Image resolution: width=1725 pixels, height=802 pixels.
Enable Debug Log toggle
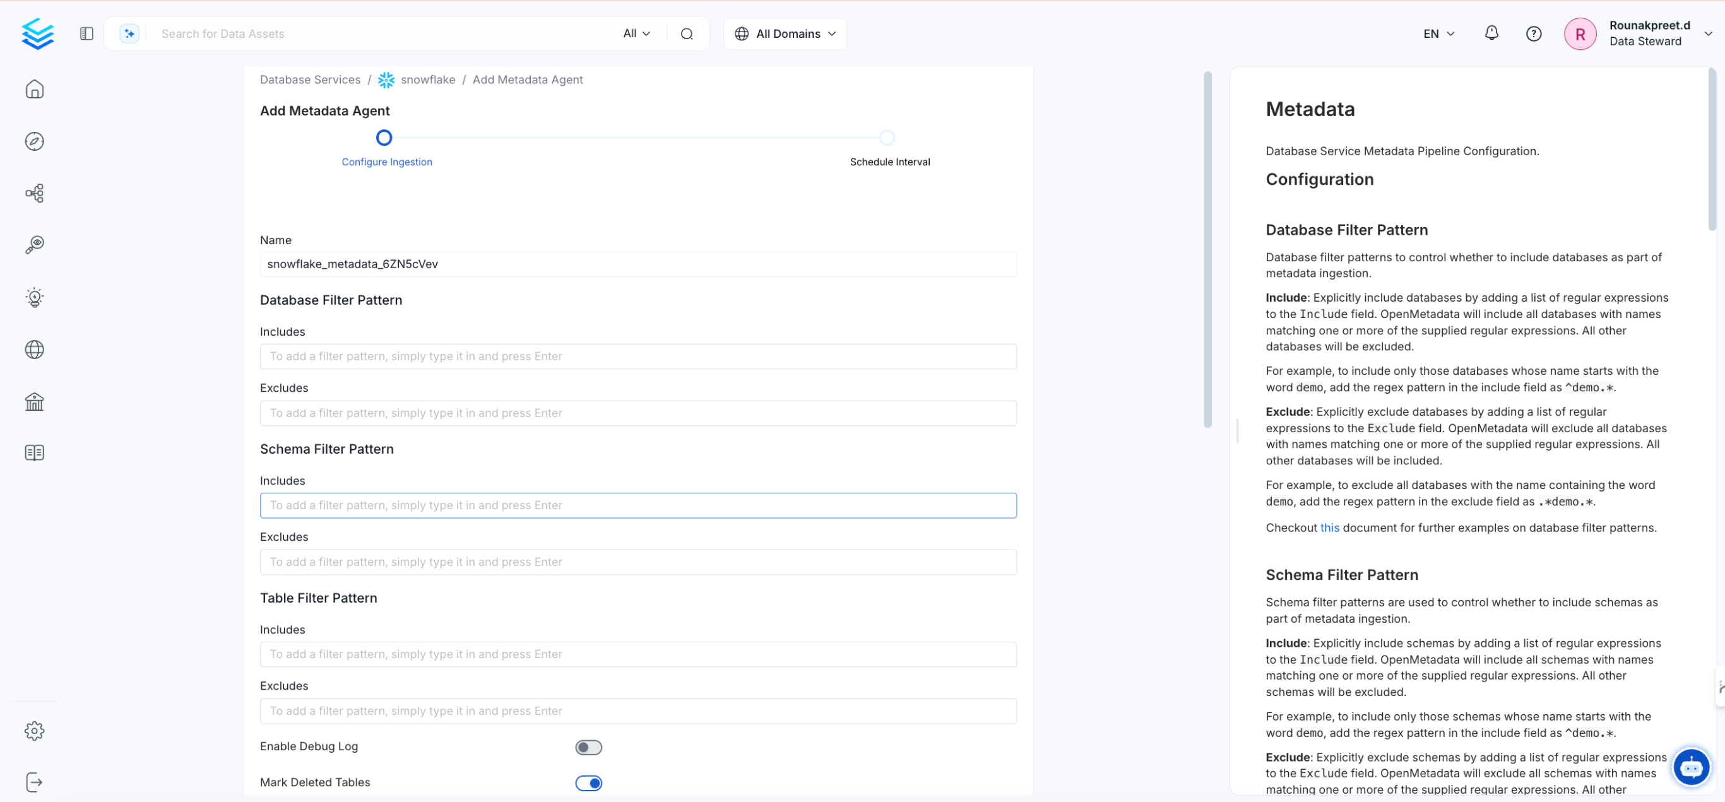coord(588,746)
